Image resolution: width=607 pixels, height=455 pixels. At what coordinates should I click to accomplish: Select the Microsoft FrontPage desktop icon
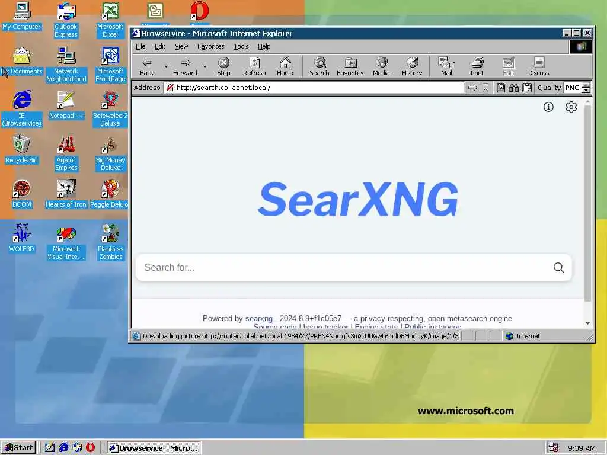click(110, 64)
